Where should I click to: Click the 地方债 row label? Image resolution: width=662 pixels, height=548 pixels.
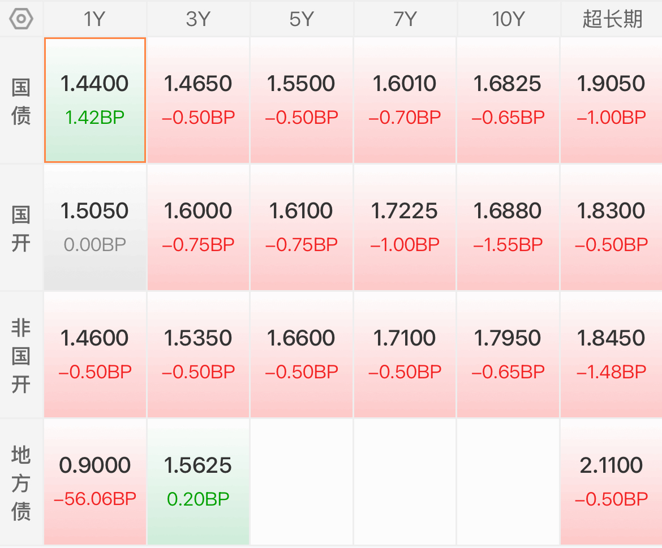pyautogui.click(x=21, y=482)
